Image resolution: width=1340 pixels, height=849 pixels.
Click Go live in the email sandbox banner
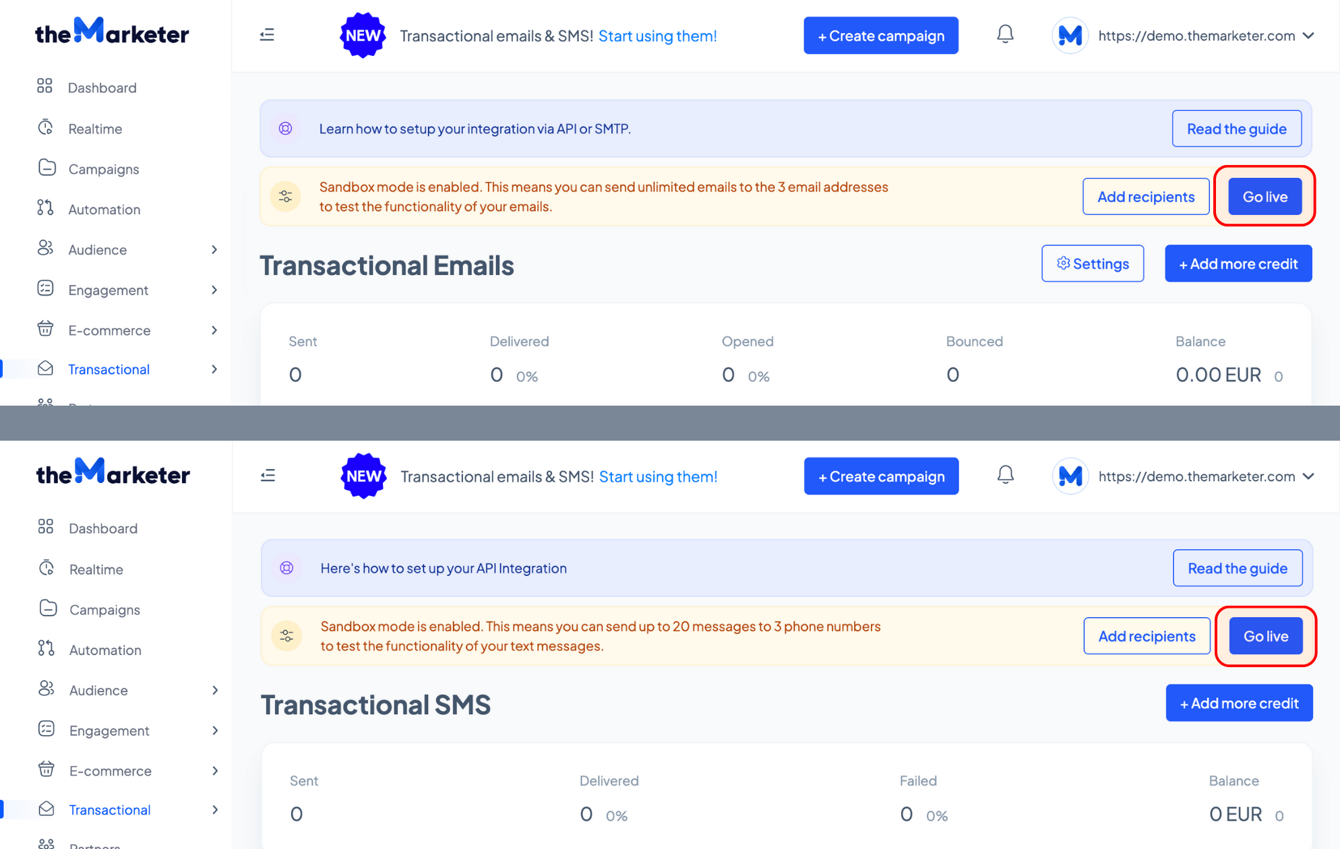[x=1265, y=197]
